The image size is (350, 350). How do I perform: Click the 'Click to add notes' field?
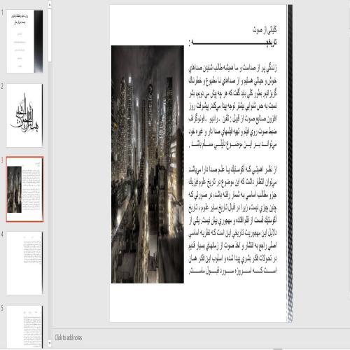69,337
